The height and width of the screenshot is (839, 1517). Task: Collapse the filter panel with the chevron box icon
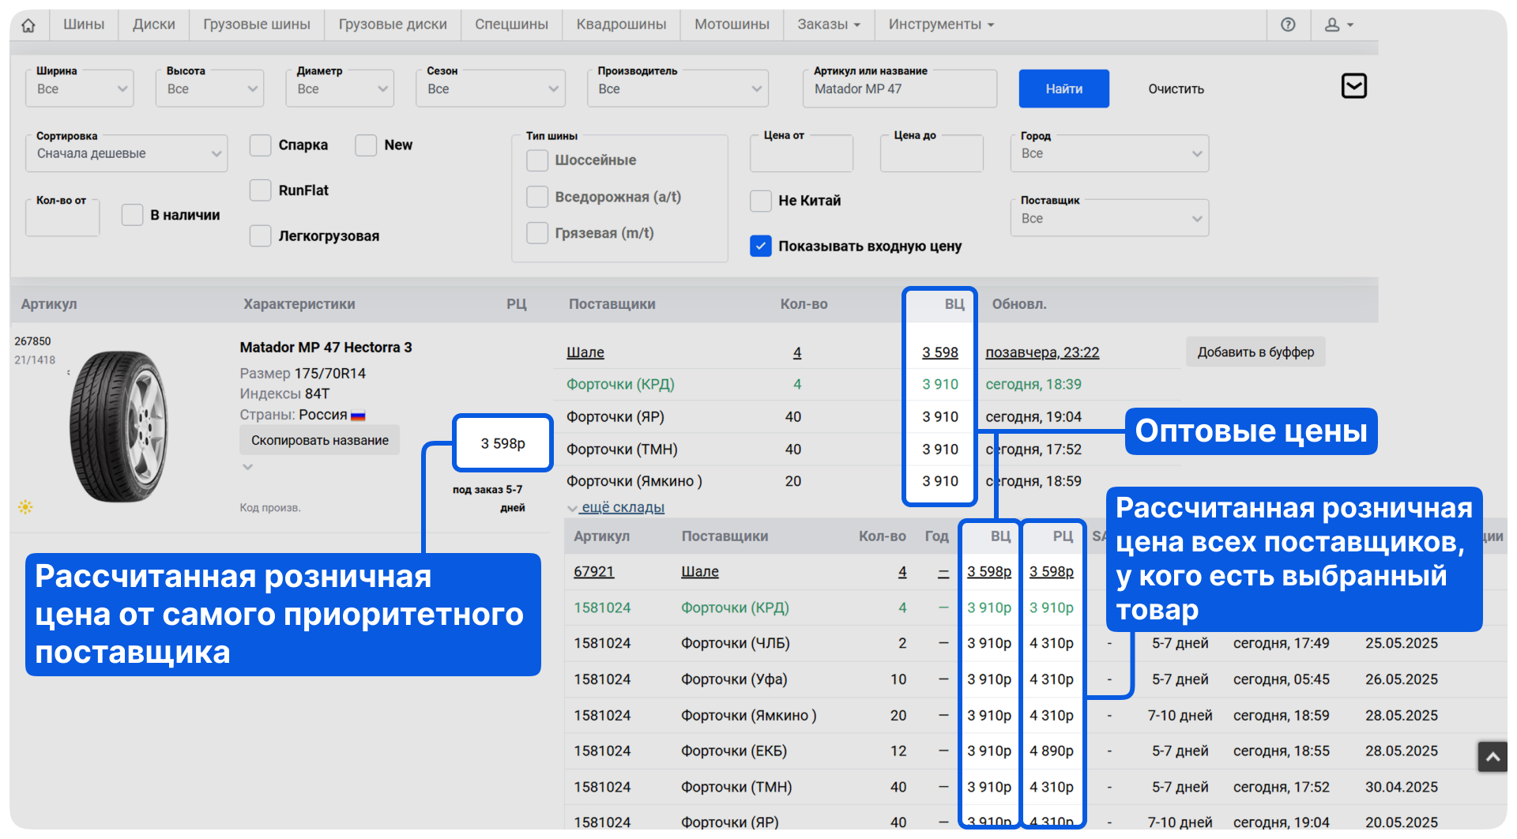tap(1354, 85)
